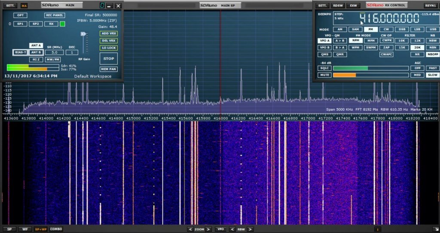Image resolution: width=440 pixels, height=233 pixels.
Task: Switch to the SP spectrum-only view
Action: pos(9,229)
